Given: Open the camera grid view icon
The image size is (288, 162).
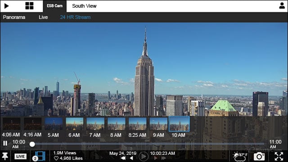Looking at the screenshot, I should click(29, 6).
